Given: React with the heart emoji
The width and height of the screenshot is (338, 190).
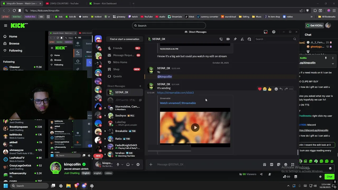Looking at the screenshot, I should click(x=260, y=89).
